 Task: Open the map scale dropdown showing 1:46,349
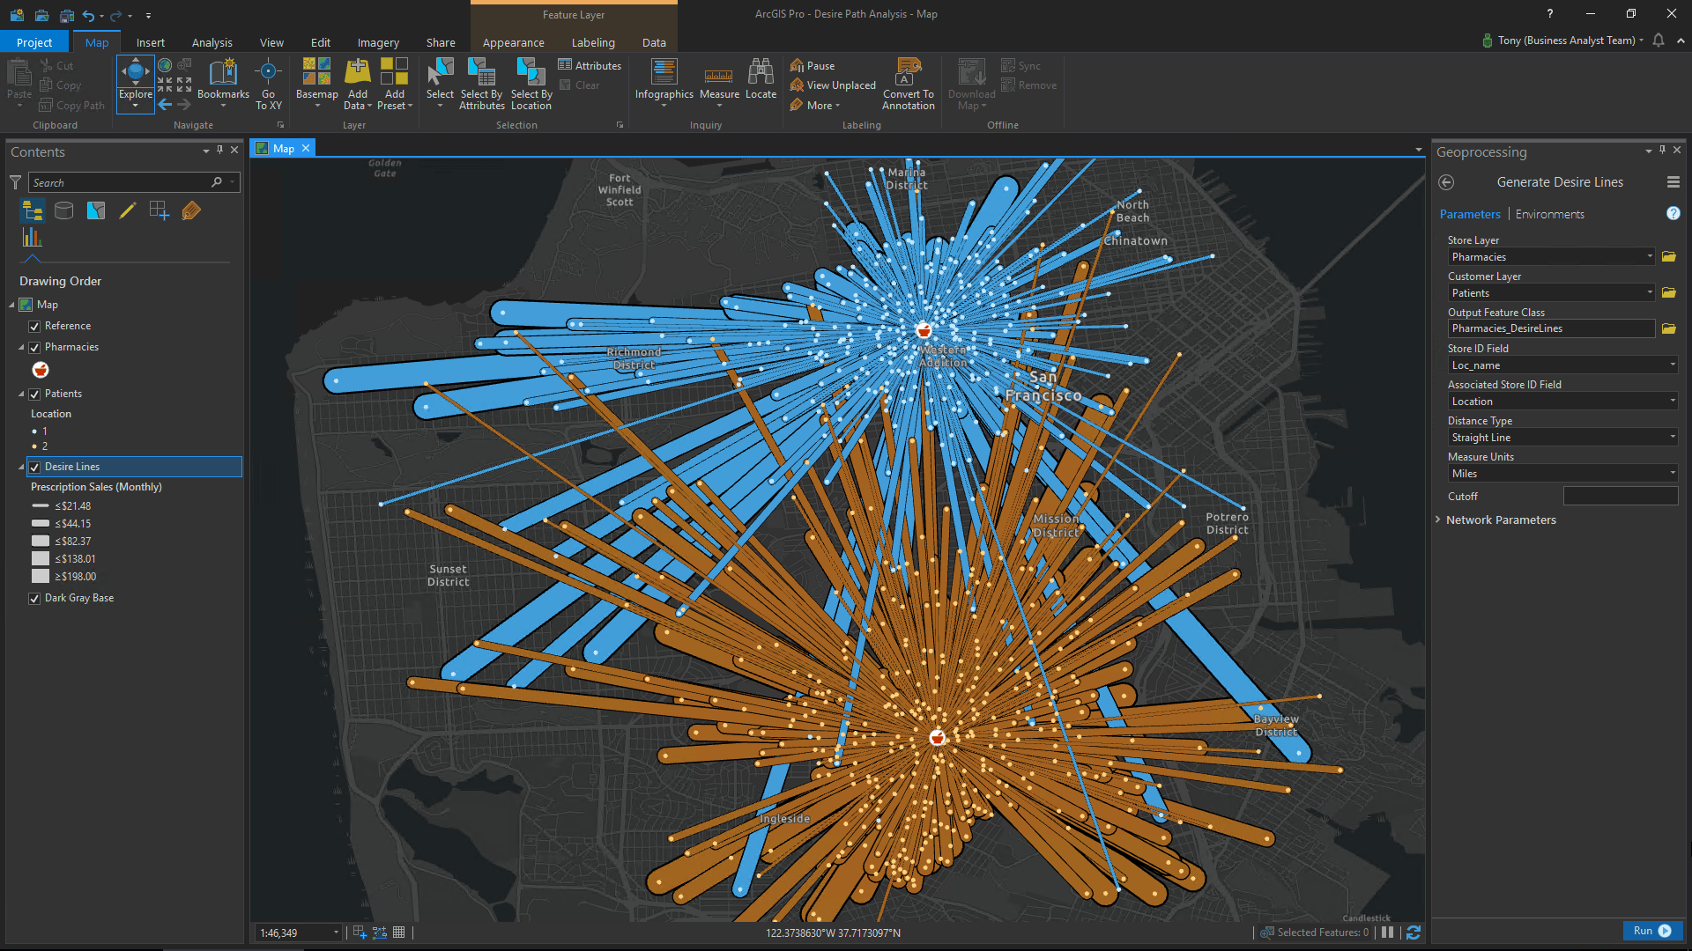click(335, 932)
